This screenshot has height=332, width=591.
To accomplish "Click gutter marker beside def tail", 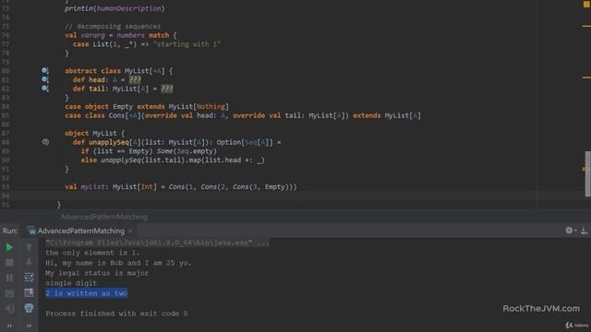I will [45, 89].
